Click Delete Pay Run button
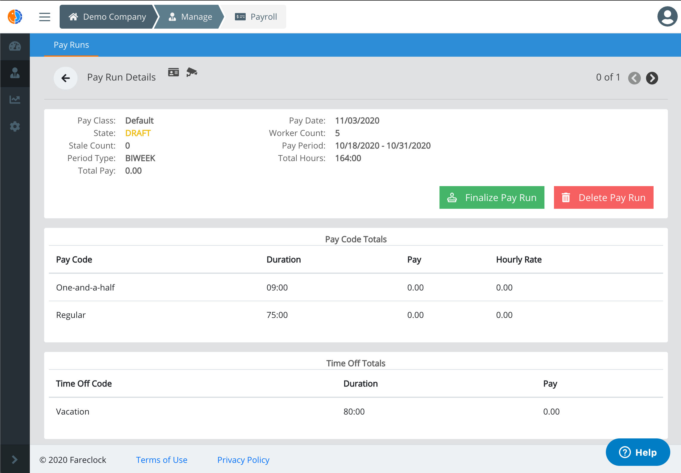The width and height of the screenshot is (681, 473). [604, 197]
